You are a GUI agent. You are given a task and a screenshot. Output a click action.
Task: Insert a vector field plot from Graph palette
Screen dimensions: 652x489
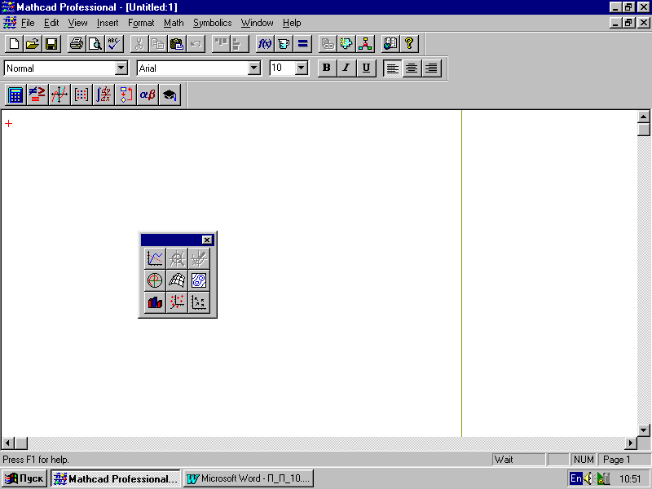point(199,302)
